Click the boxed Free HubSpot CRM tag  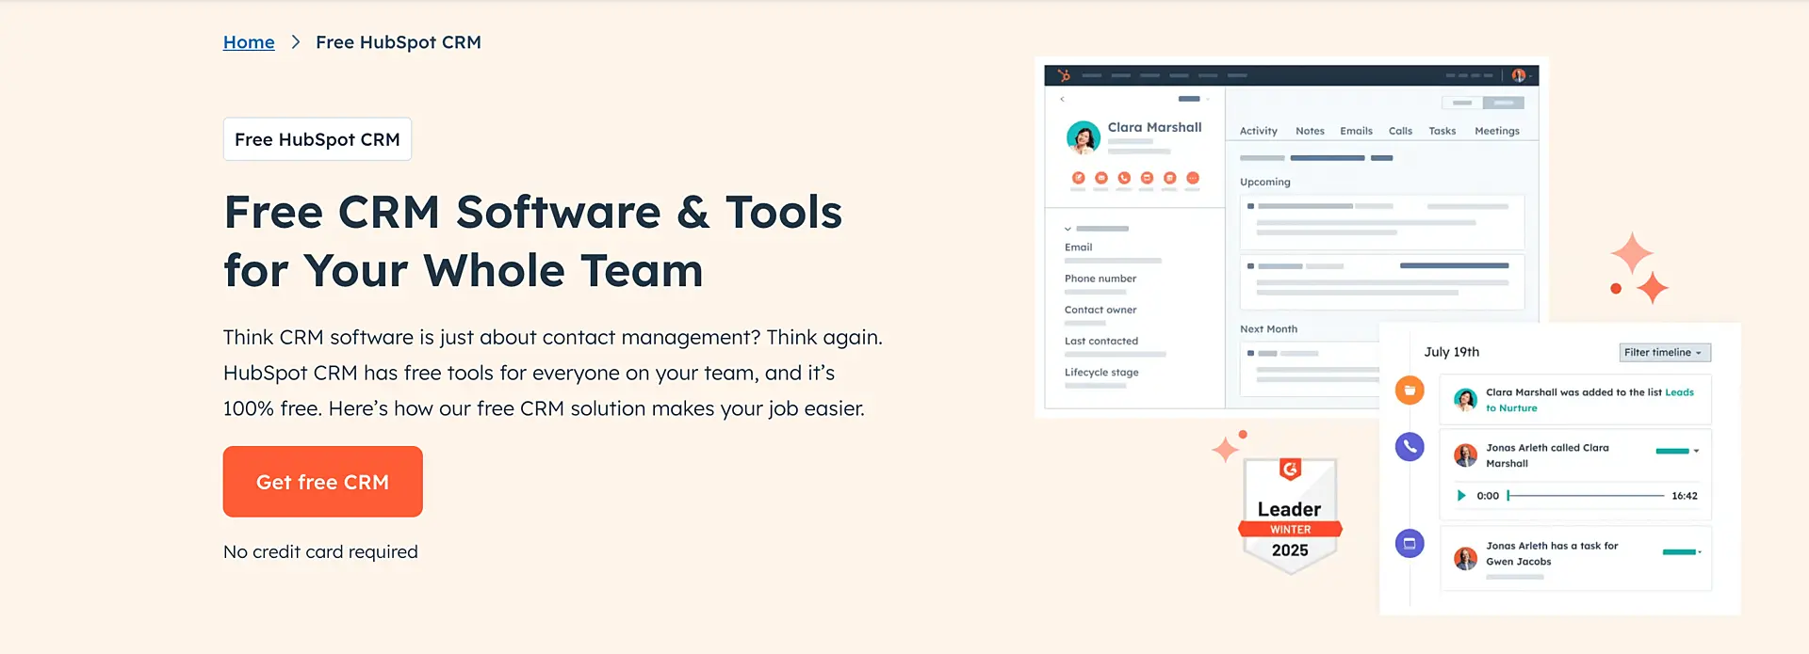(x=318, y=139)
